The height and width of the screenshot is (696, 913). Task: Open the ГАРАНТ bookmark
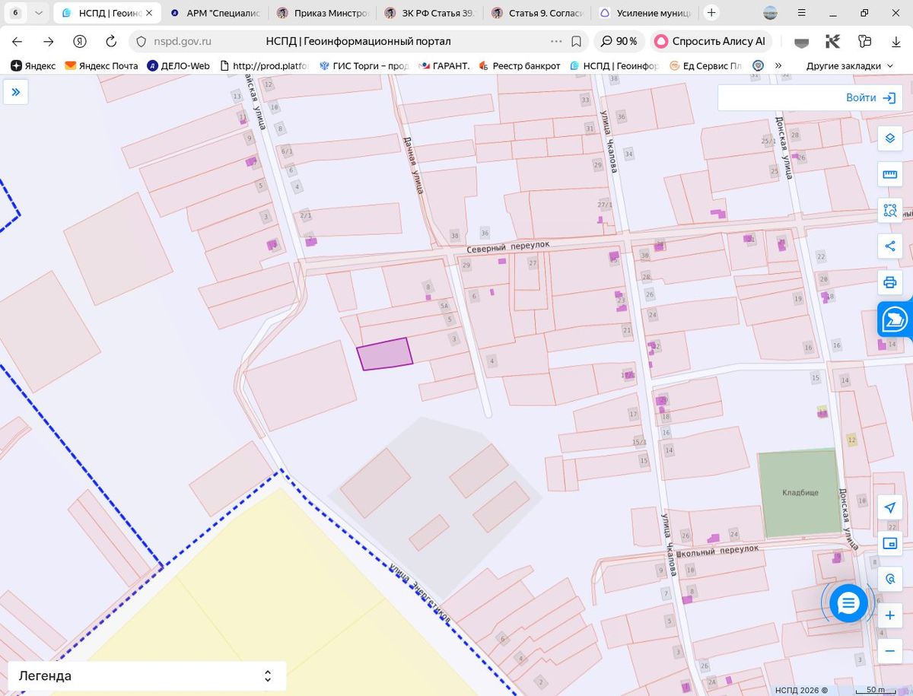click(x=444, y=66)
